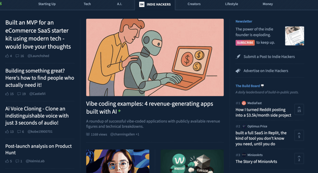Screen dimensions: 318x173
Task: Click the Optimus Price avatar icon
Action: click(244, 126)
